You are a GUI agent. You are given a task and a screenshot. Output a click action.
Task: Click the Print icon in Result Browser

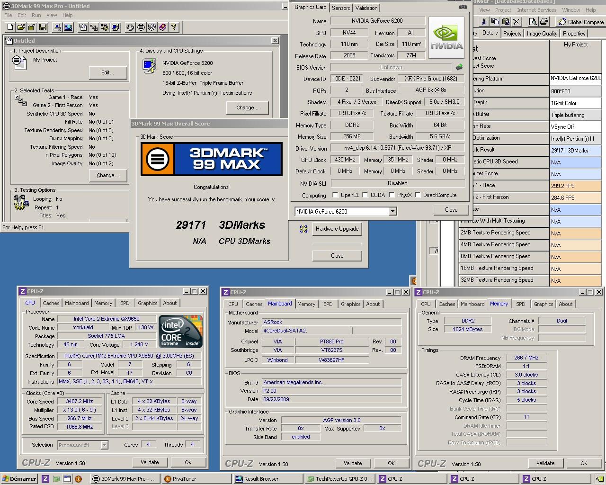(x=544, y=21)
